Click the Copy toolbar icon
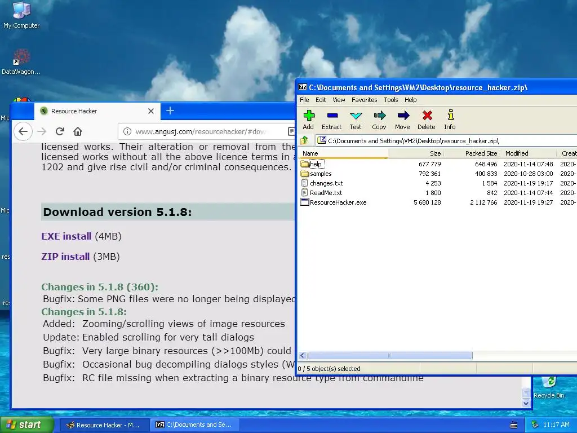This screenshot has height=433, width=577. (379, 120)
